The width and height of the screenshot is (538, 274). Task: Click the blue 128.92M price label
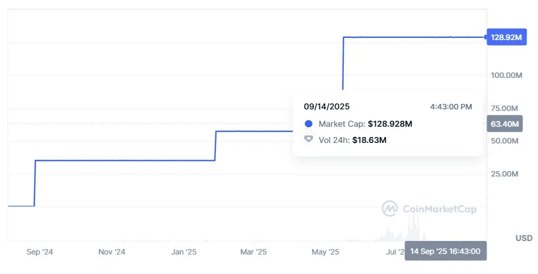[x=507, y=37]
